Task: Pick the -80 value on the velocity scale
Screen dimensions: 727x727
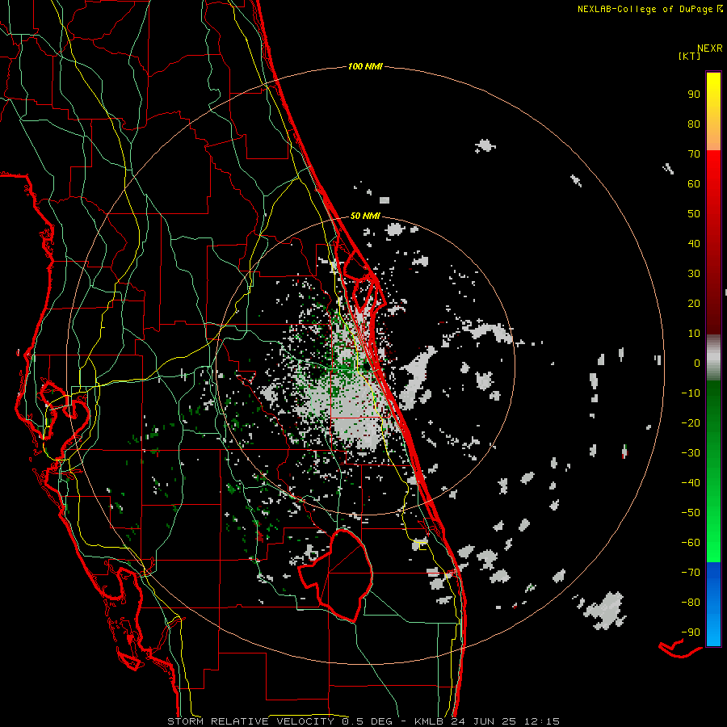Action: pos(691,603)
